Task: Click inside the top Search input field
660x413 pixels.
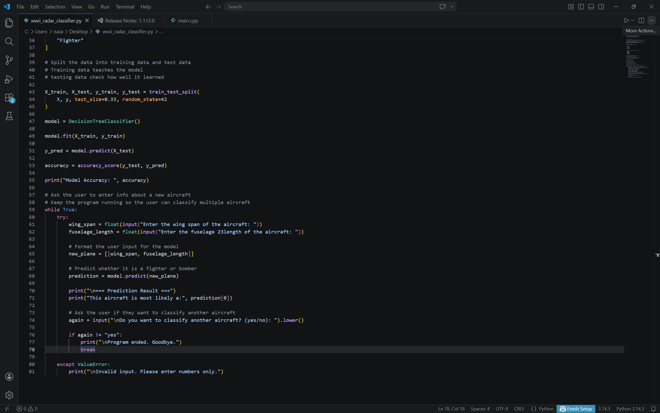Action: (327, 6)
